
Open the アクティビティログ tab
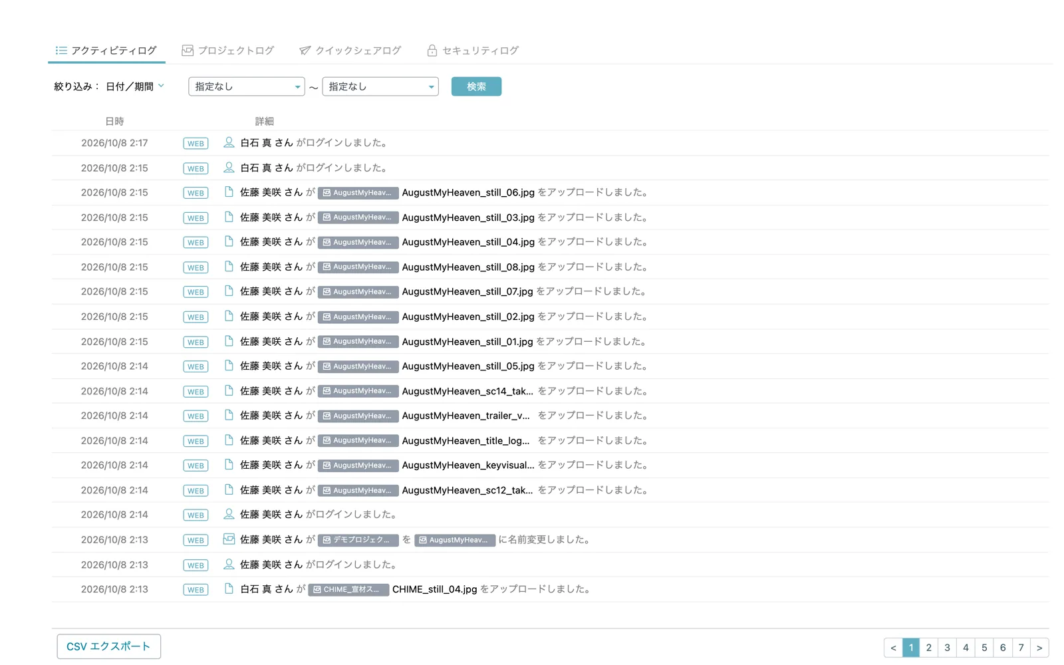106,51
